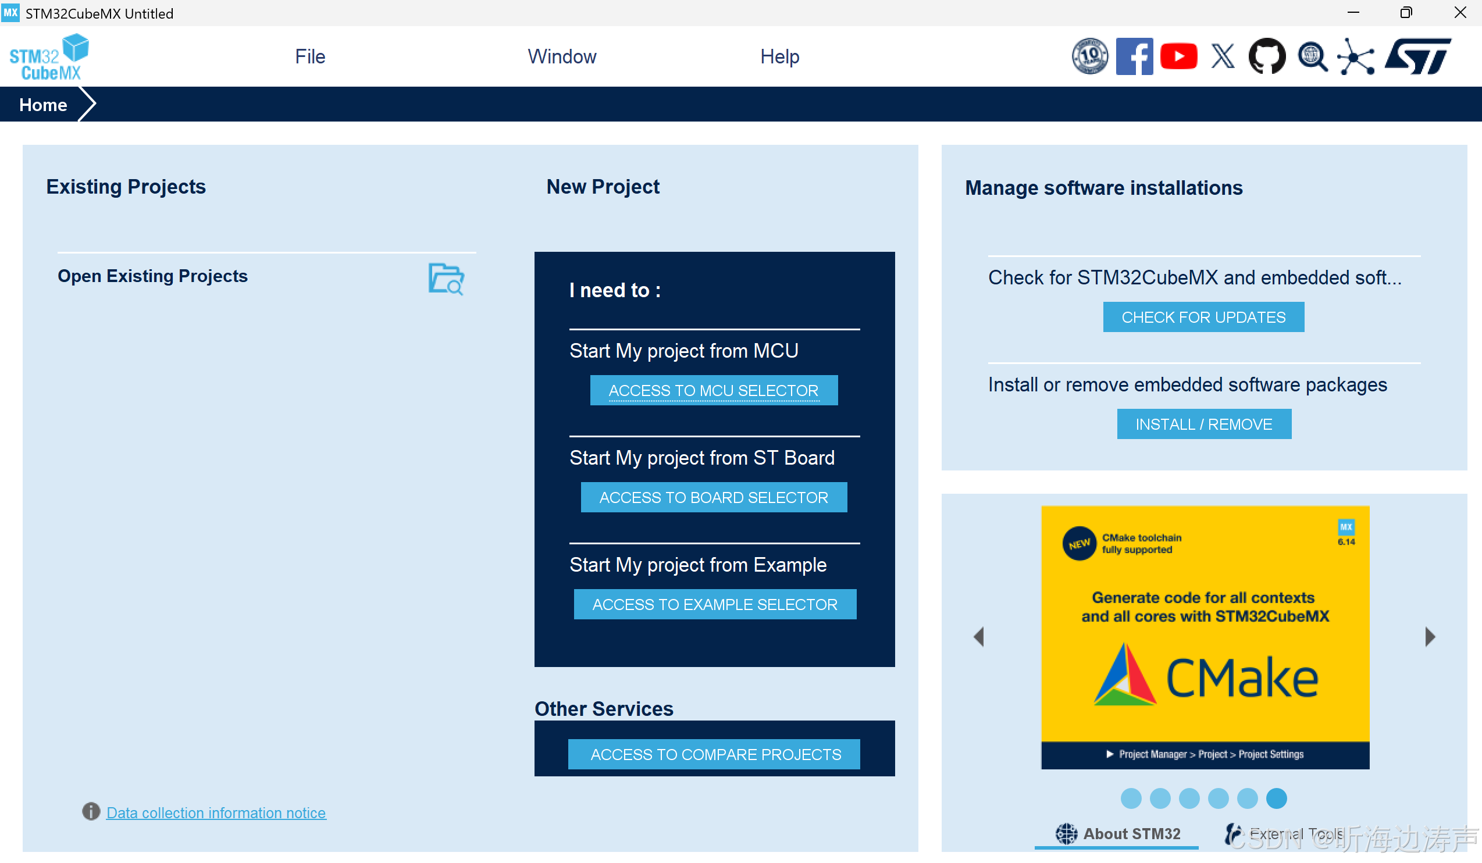Click 'Check for STM32CubeMX and embedded soft...' text

1195,277
